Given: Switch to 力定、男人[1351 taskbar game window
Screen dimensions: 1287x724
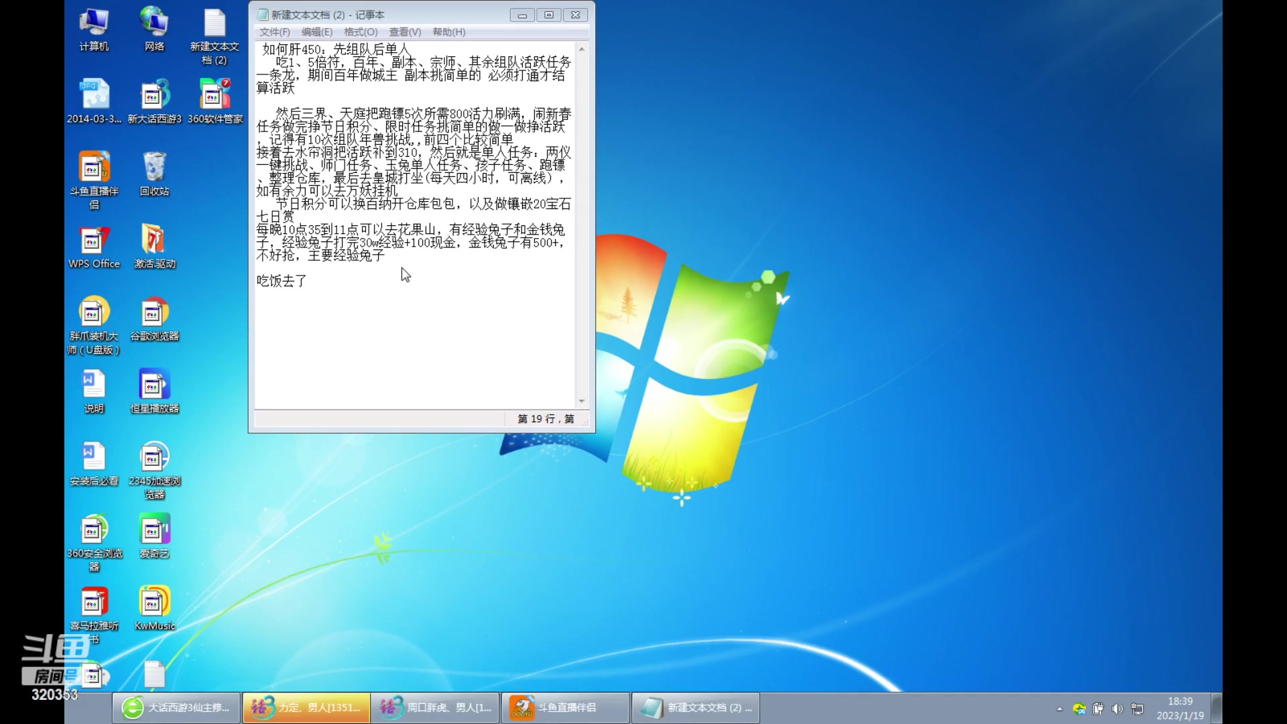Looking at the screenshot, I should pos(306,708).
